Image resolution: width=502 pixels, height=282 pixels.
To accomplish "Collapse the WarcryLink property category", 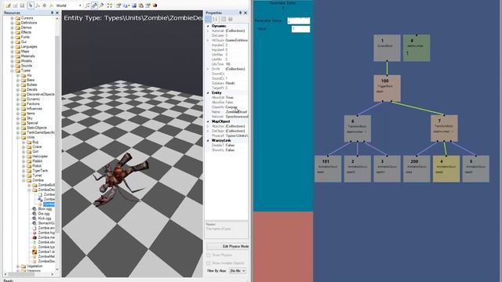I will [x=208, y=141].
